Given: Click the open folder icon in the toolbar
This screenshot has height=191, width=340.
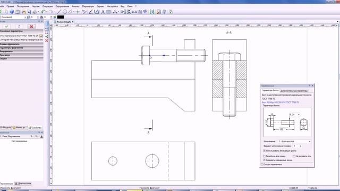Looking at the screenshot, I should pyautogui.click(x=23, y=12).
